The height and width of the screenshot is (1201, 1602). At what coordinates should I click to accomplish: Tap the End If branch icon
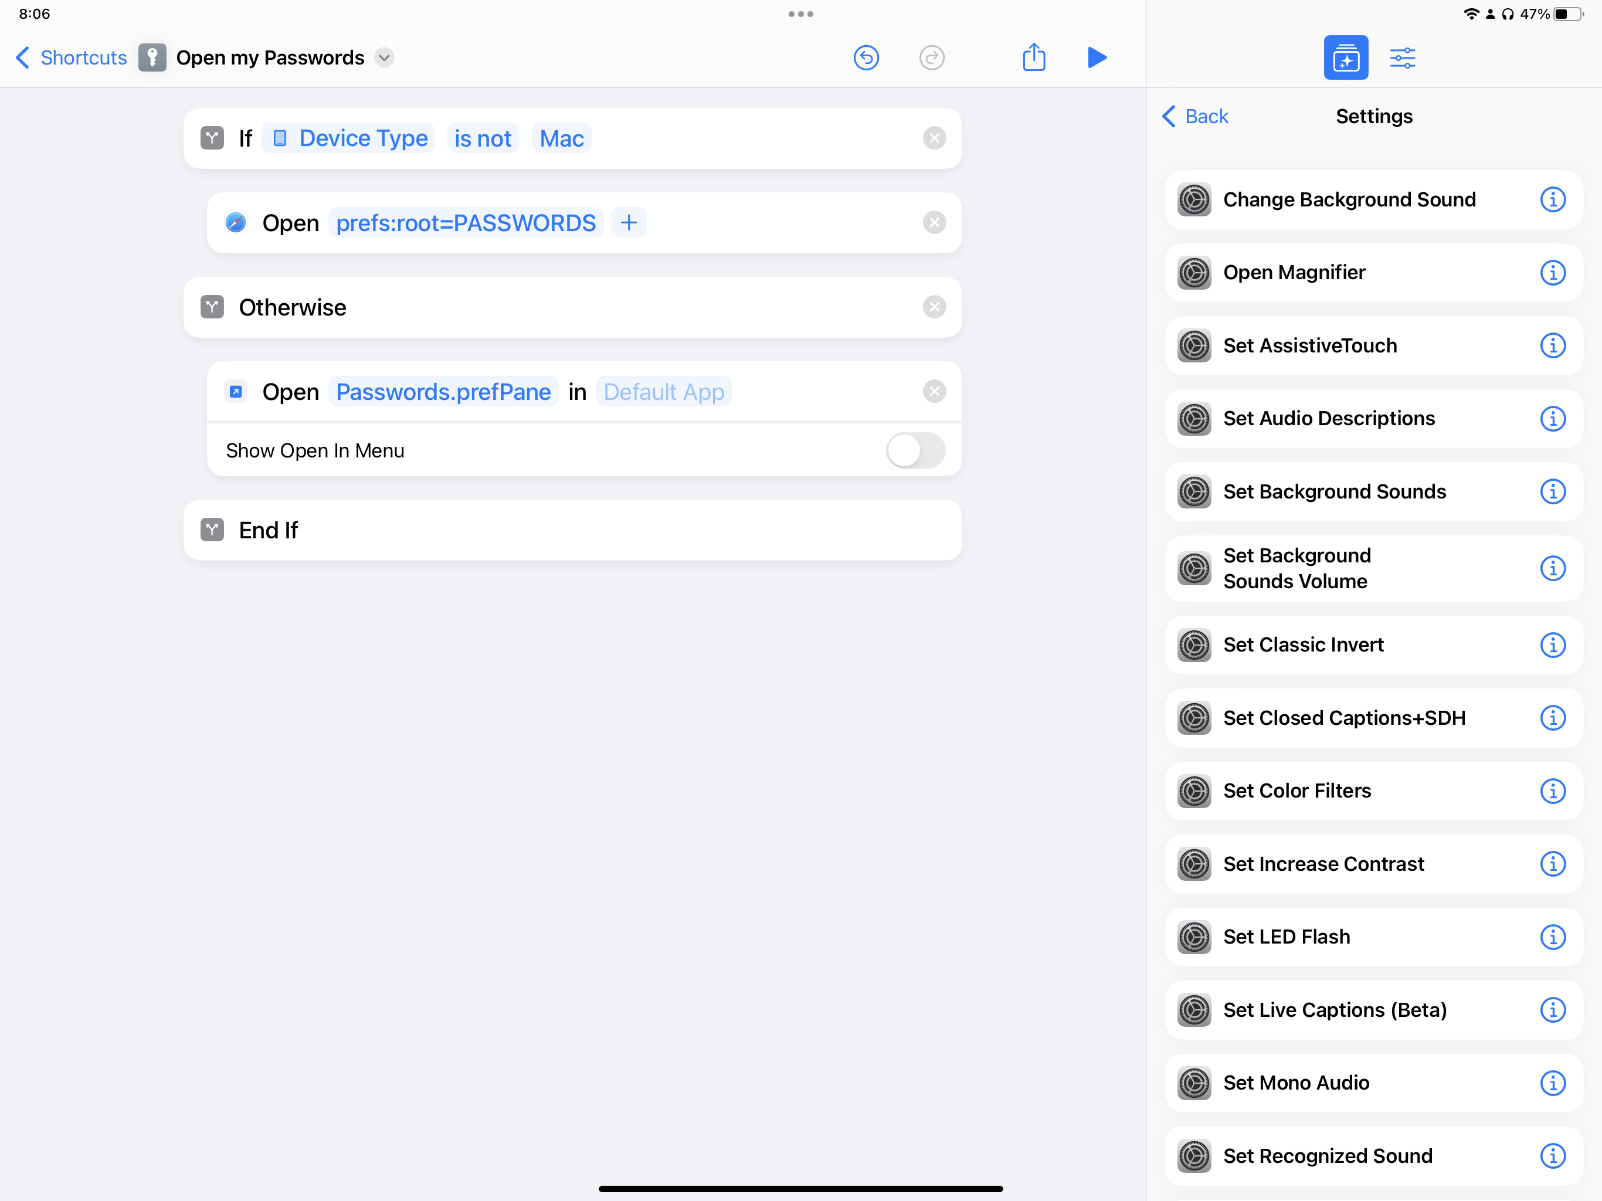[x=212, y=530]
